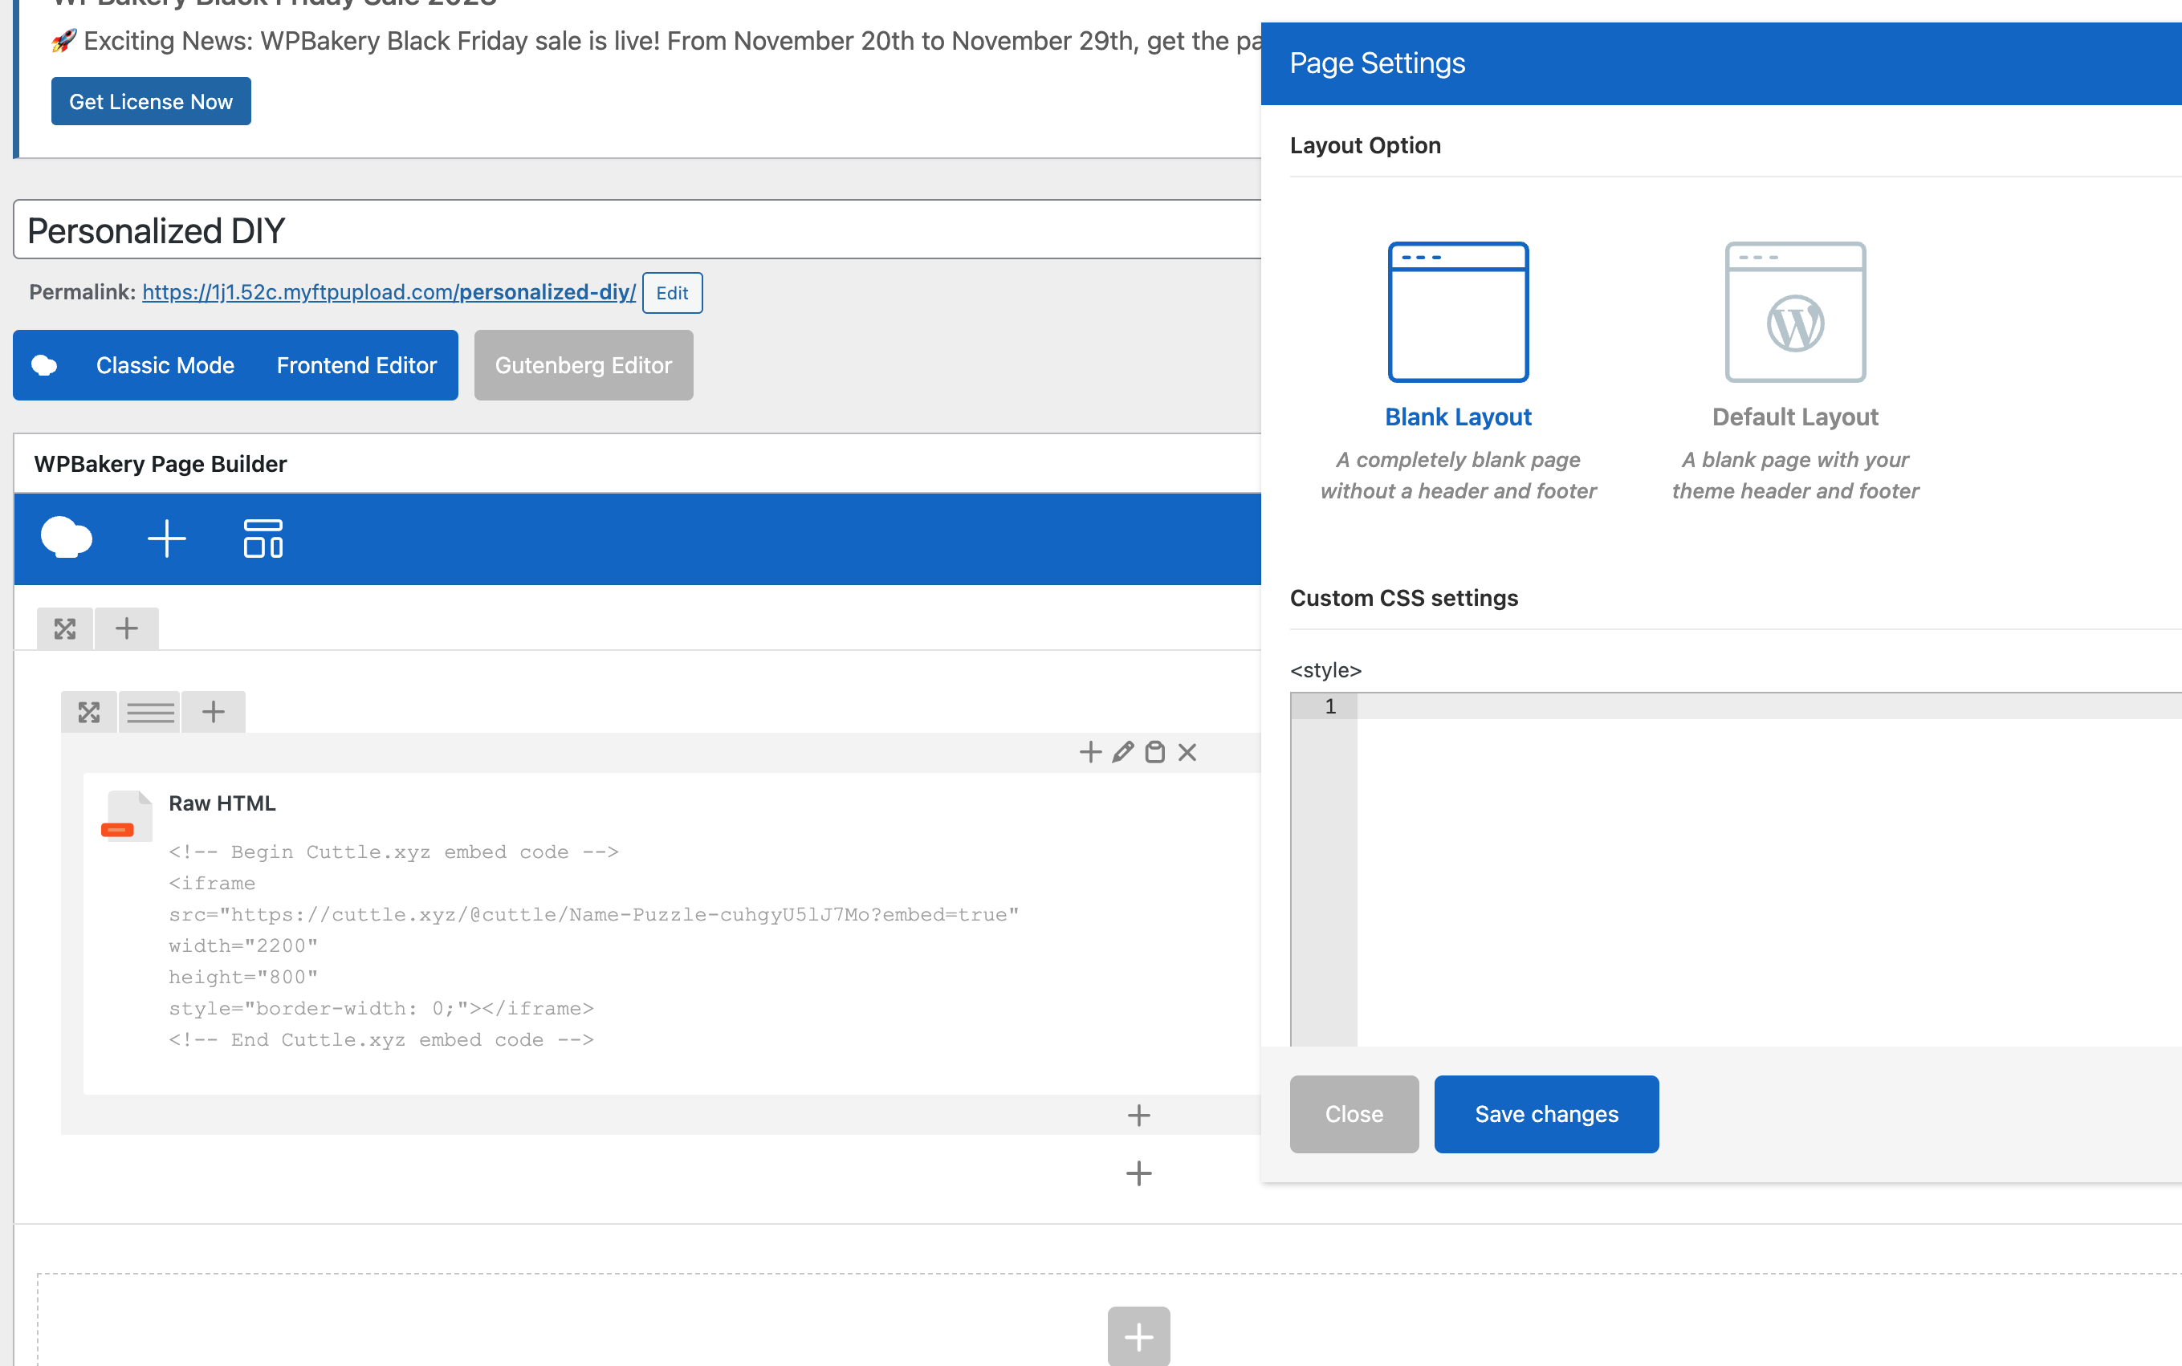Edit the permalink slug
The image size is (2182, 1366).
[x=671, y=293]
